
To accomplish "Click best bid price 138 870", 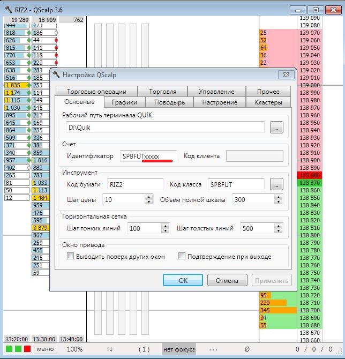I will tap(310, 183).
